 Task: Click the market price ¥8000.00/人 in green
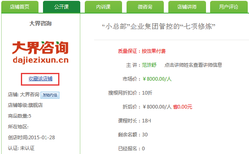157,79
